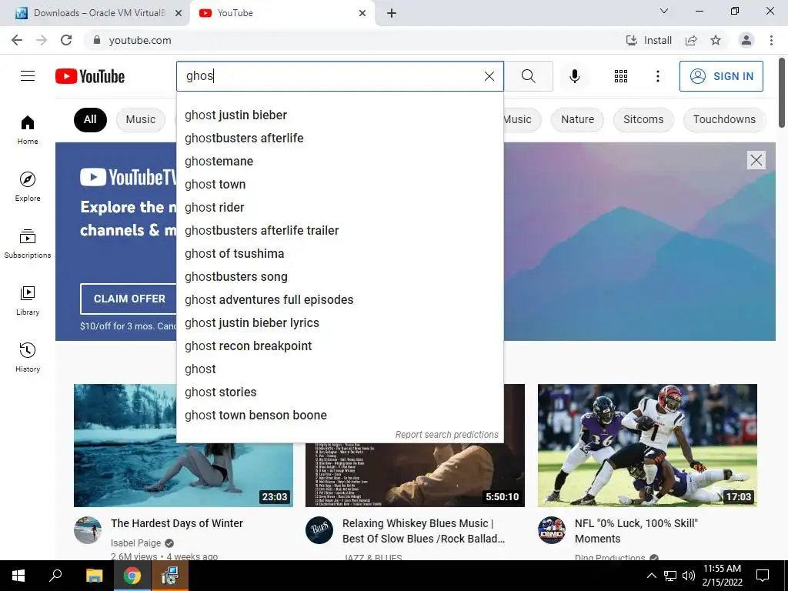
Task: Clear the search box with the X icon
Action: (x=489, y=76)
